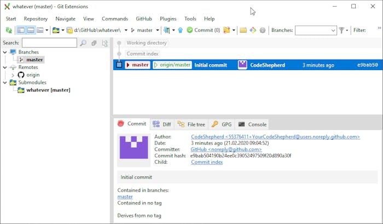Open the stash dropdown arrow
The width and height of the screenshot is (383, 224).
click(x=234, y=30)
